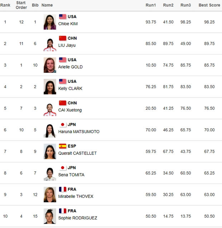Viewport: 222px width, 228px height.
Task: Open Chloe KIM athlete name link
Action: (x=68, y=24)
